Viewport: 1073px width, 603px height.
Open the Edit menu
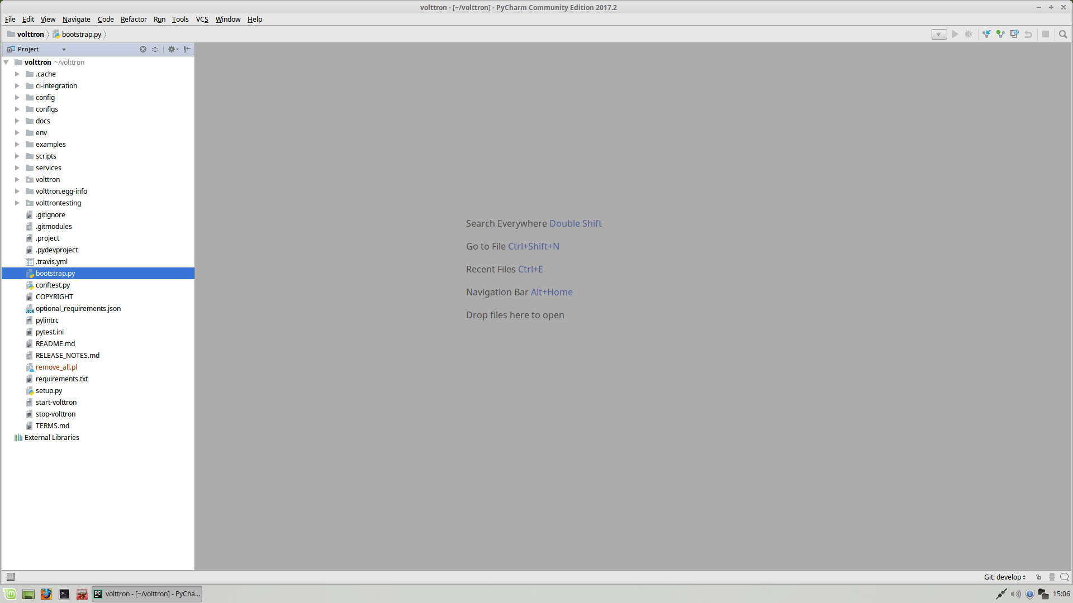pos(28,20)
